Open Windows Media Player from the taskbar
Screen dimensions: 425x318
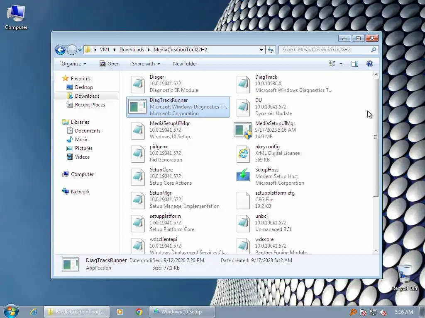120,312
